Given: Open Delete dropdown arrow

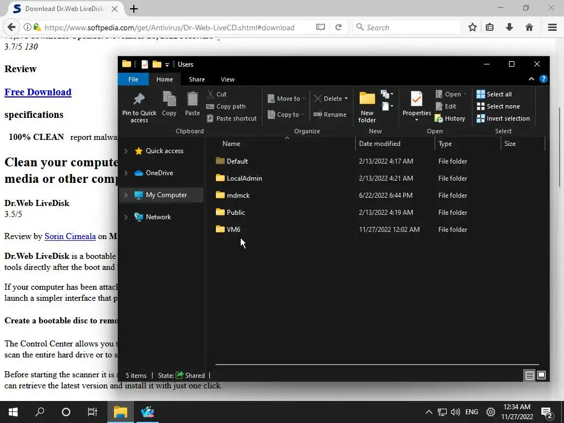Looking at the screenshot, I should tap(346, 99).
